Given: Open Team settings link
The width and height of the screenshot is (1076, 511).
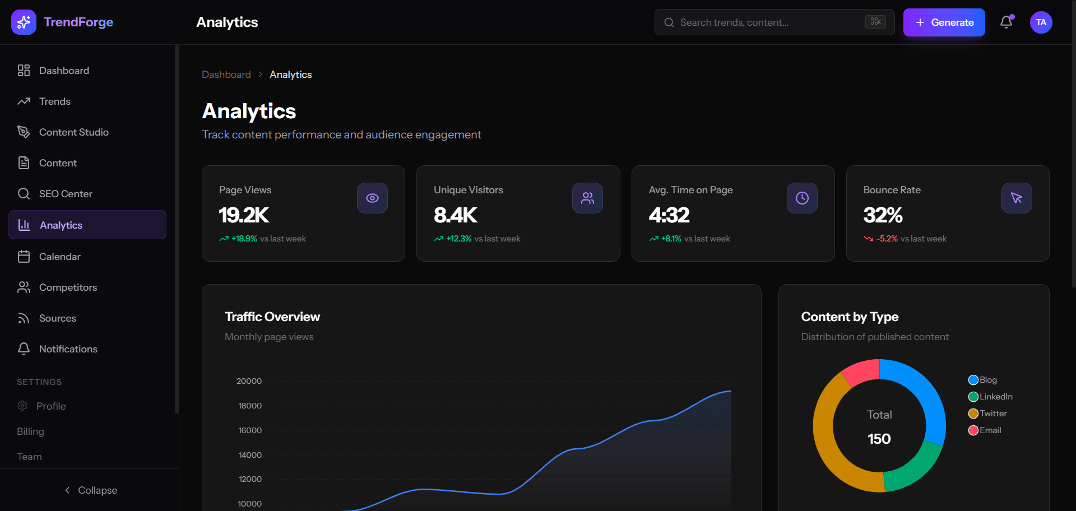Looking at the screenshot, I should pos(29,457).
